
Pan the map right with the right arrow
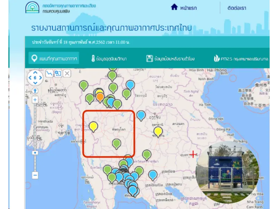pyautogui.click(x=40, y=78)
